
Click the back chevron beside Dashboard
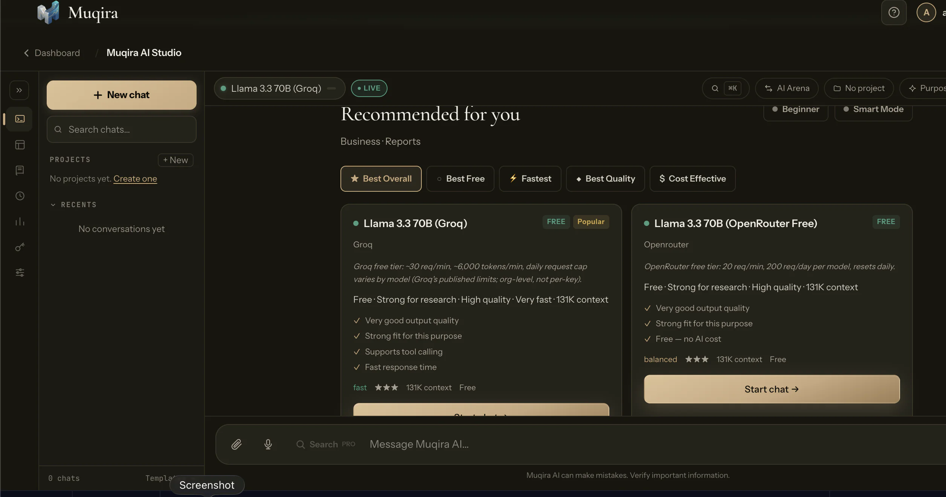(x=26, y=53)
